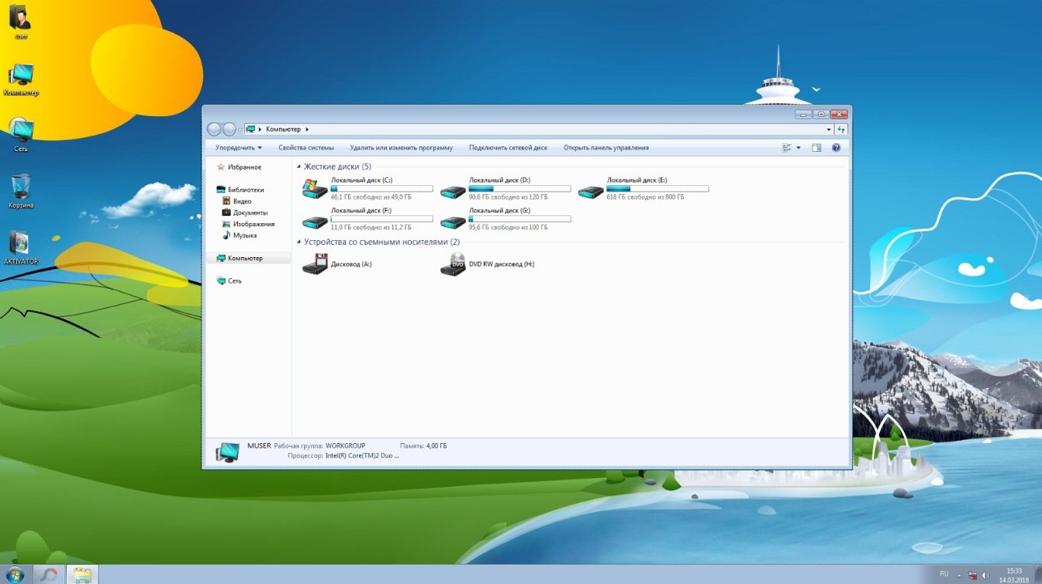Click the Show Desktop strip beside the clock
This screenshot has width=1042, height=584.
(1037, 575)
